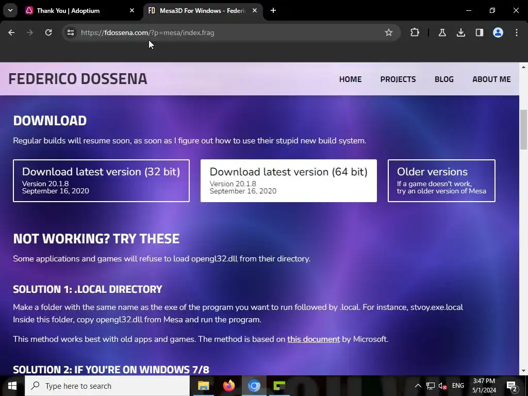The height and width of the screenshot is (396, 528).
Task: Open the profile avatar menu
Action: pyautogui.click(x=498, y=32)
